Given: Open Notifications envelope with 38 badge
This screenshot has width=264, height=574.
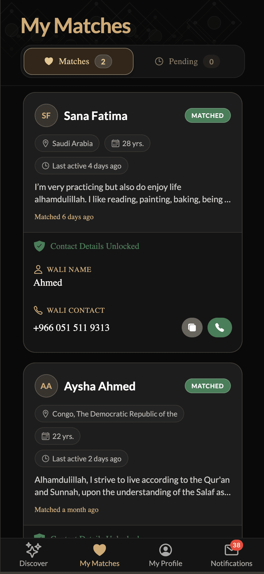Looking at the screenshot, I should [x=231, y=550].
